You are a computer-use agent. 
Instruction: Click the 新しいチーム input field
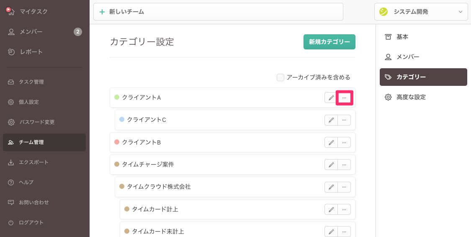(218, 12)
